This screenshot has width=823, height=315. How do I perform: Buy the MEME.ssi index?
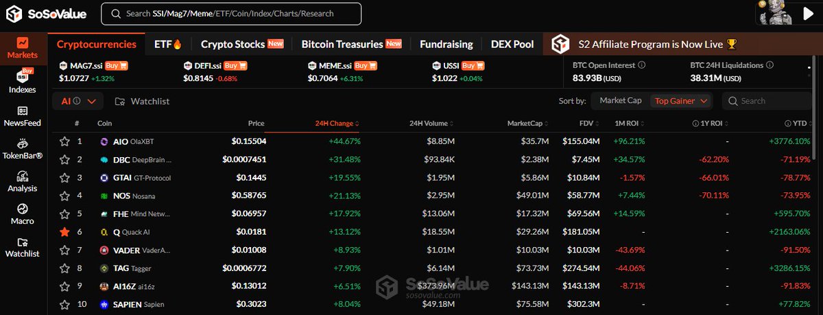[366, 66]
